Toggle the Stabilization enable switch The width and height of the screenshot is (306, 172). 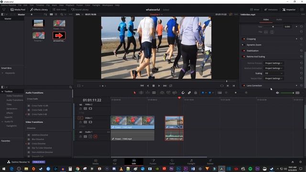(243, 51)
